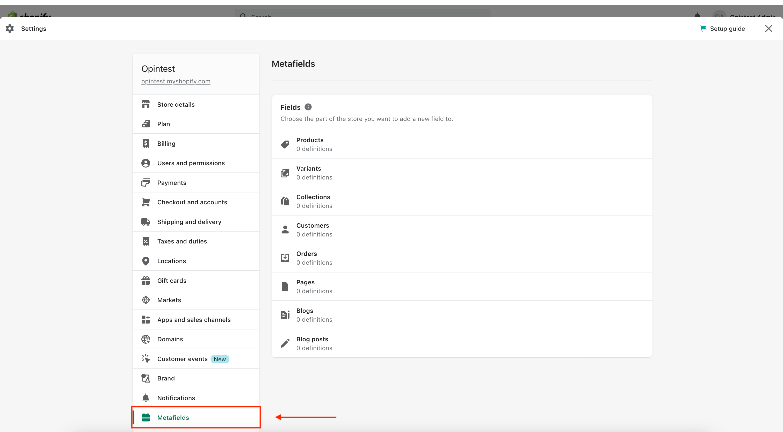Click the Blogs icon in Fields list
The height and width of the screenshot is (432, 783).
click(x=285, y=315)
